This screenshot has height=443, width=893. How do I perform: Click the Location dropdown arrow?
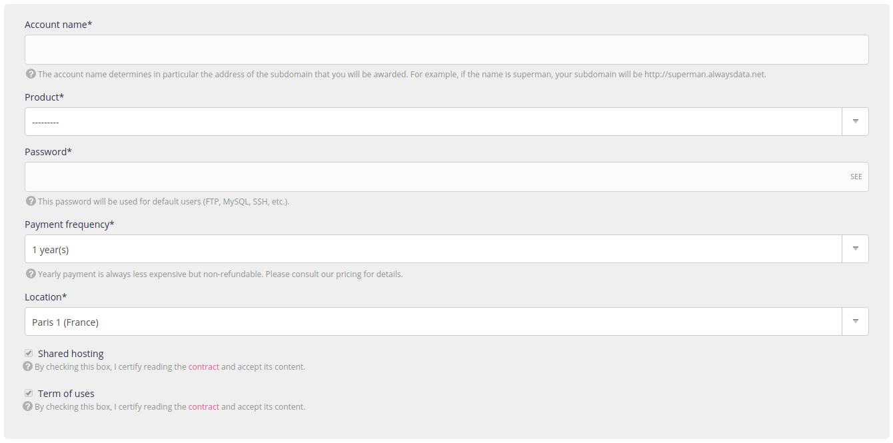coord(855,322)
